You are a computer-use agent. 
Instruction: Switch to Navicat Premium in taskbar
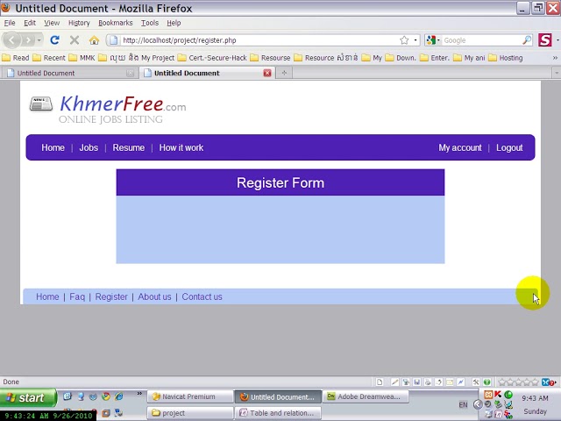click(x=190, y=396)
